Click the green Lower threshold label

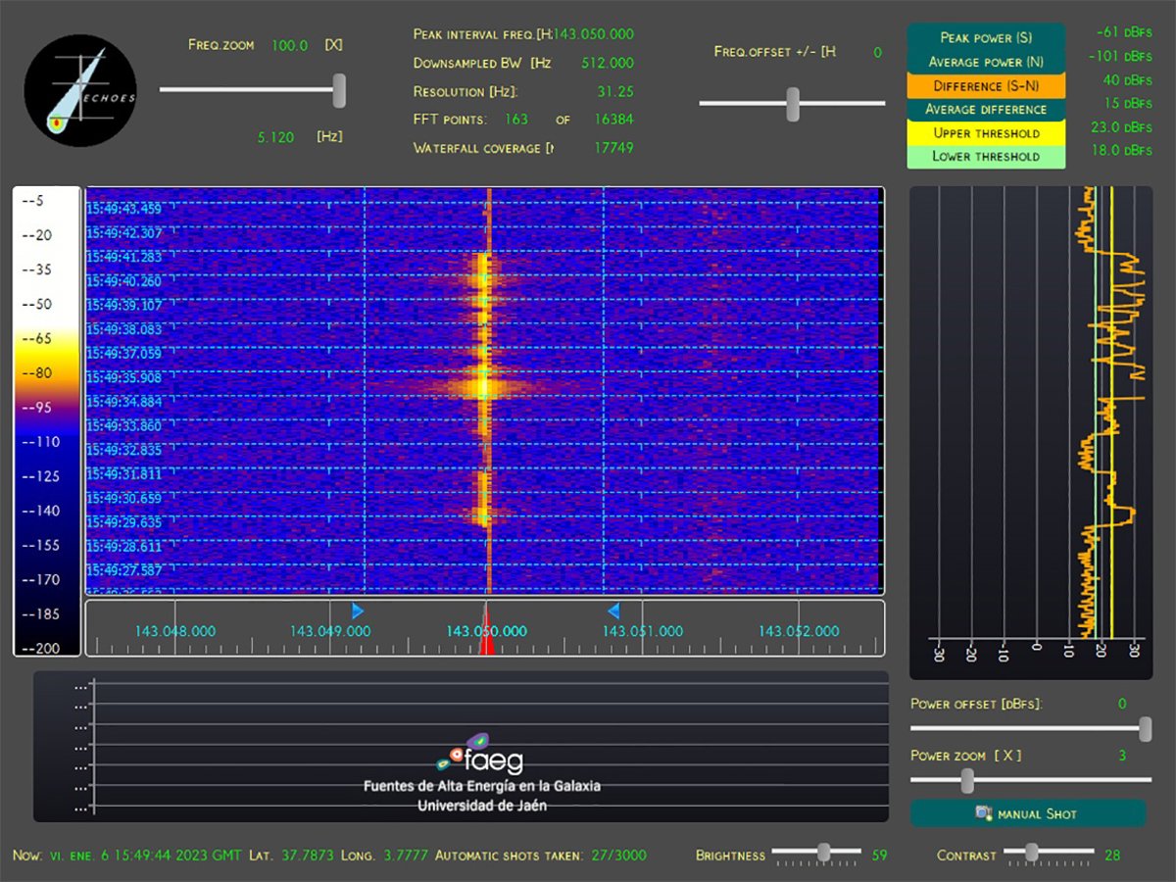click(x=985, y=157)
